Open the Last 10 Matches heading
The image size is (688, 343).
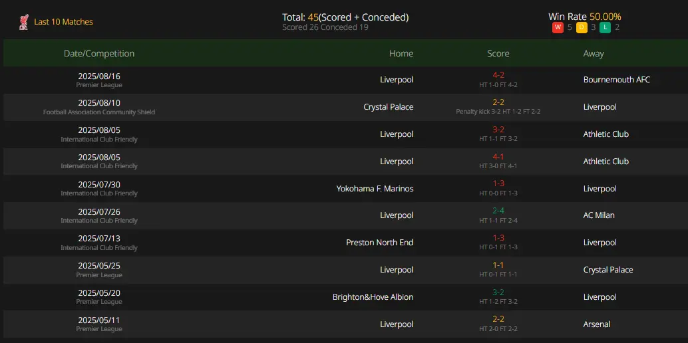64,22
